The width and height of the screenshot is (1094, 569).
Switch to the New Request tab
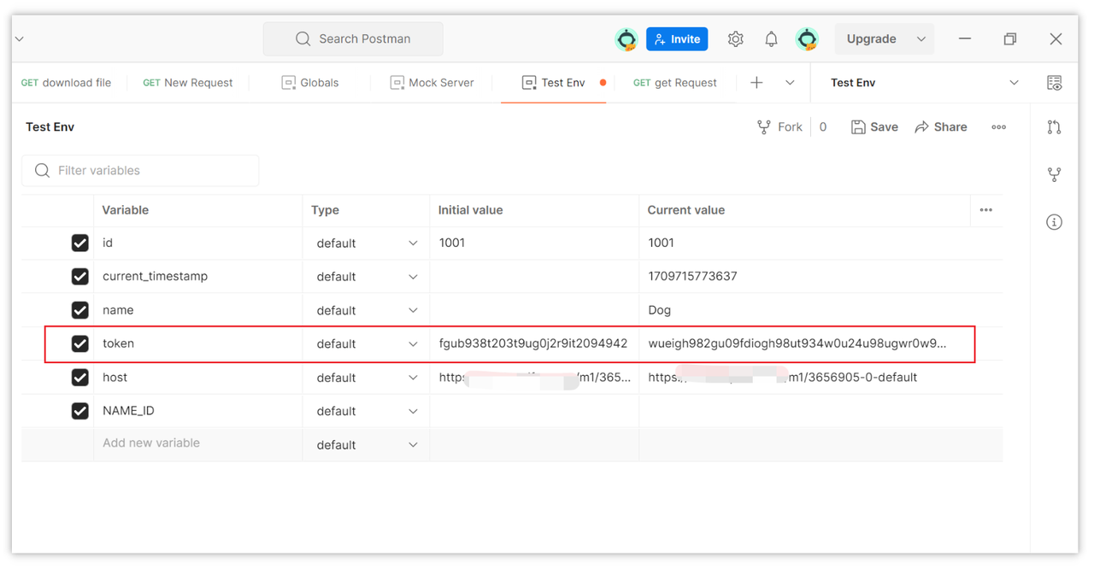[x=188, y=83]
